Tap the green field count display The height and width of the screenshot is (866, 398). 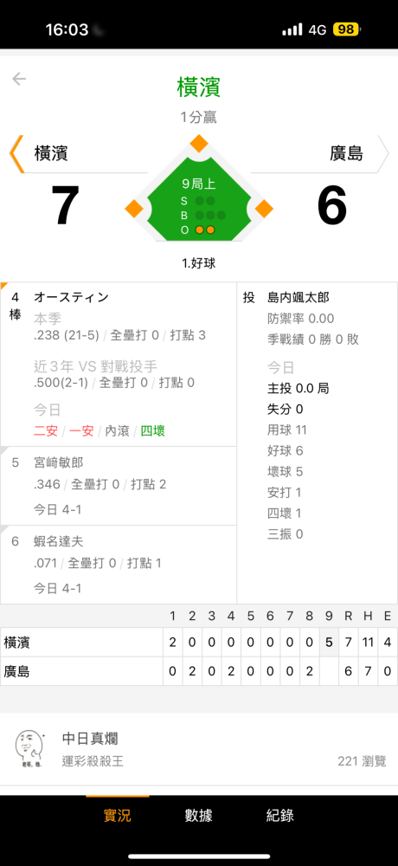coord(199,200)
